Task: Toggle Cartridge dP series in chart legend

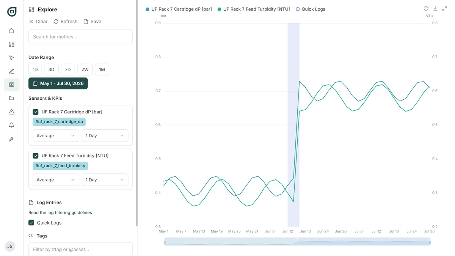Action: point(179,9)
